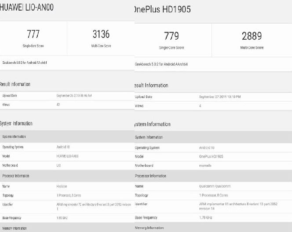This screenshot has height=232, width=292.
Task: Click Motherboard value in OnePlus panel
Action: click(205, 166)
